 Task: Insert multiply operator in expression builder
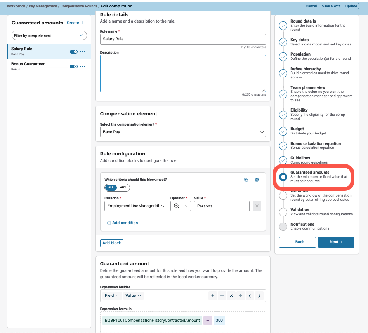coord(231,296)
